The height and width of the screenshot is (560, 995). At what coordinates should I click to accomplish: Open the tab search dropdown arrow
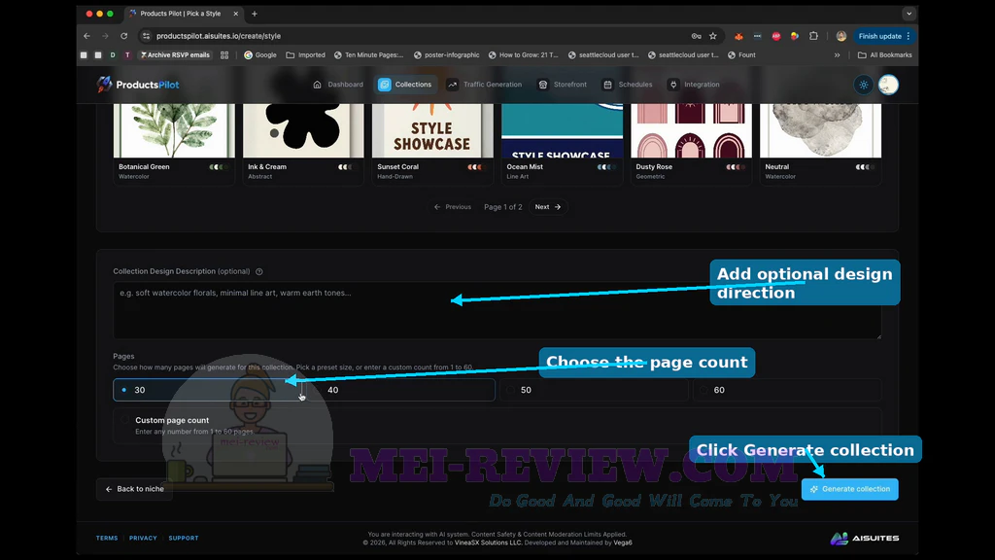(909, 14)
